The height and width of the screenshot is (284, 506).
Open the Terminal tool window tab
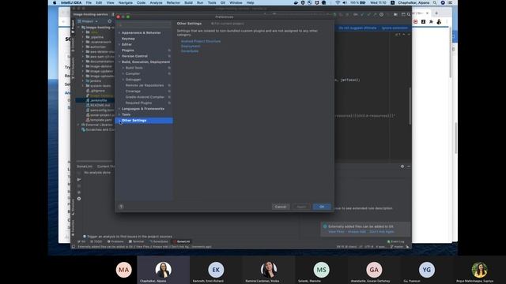(x=136, y=241)
